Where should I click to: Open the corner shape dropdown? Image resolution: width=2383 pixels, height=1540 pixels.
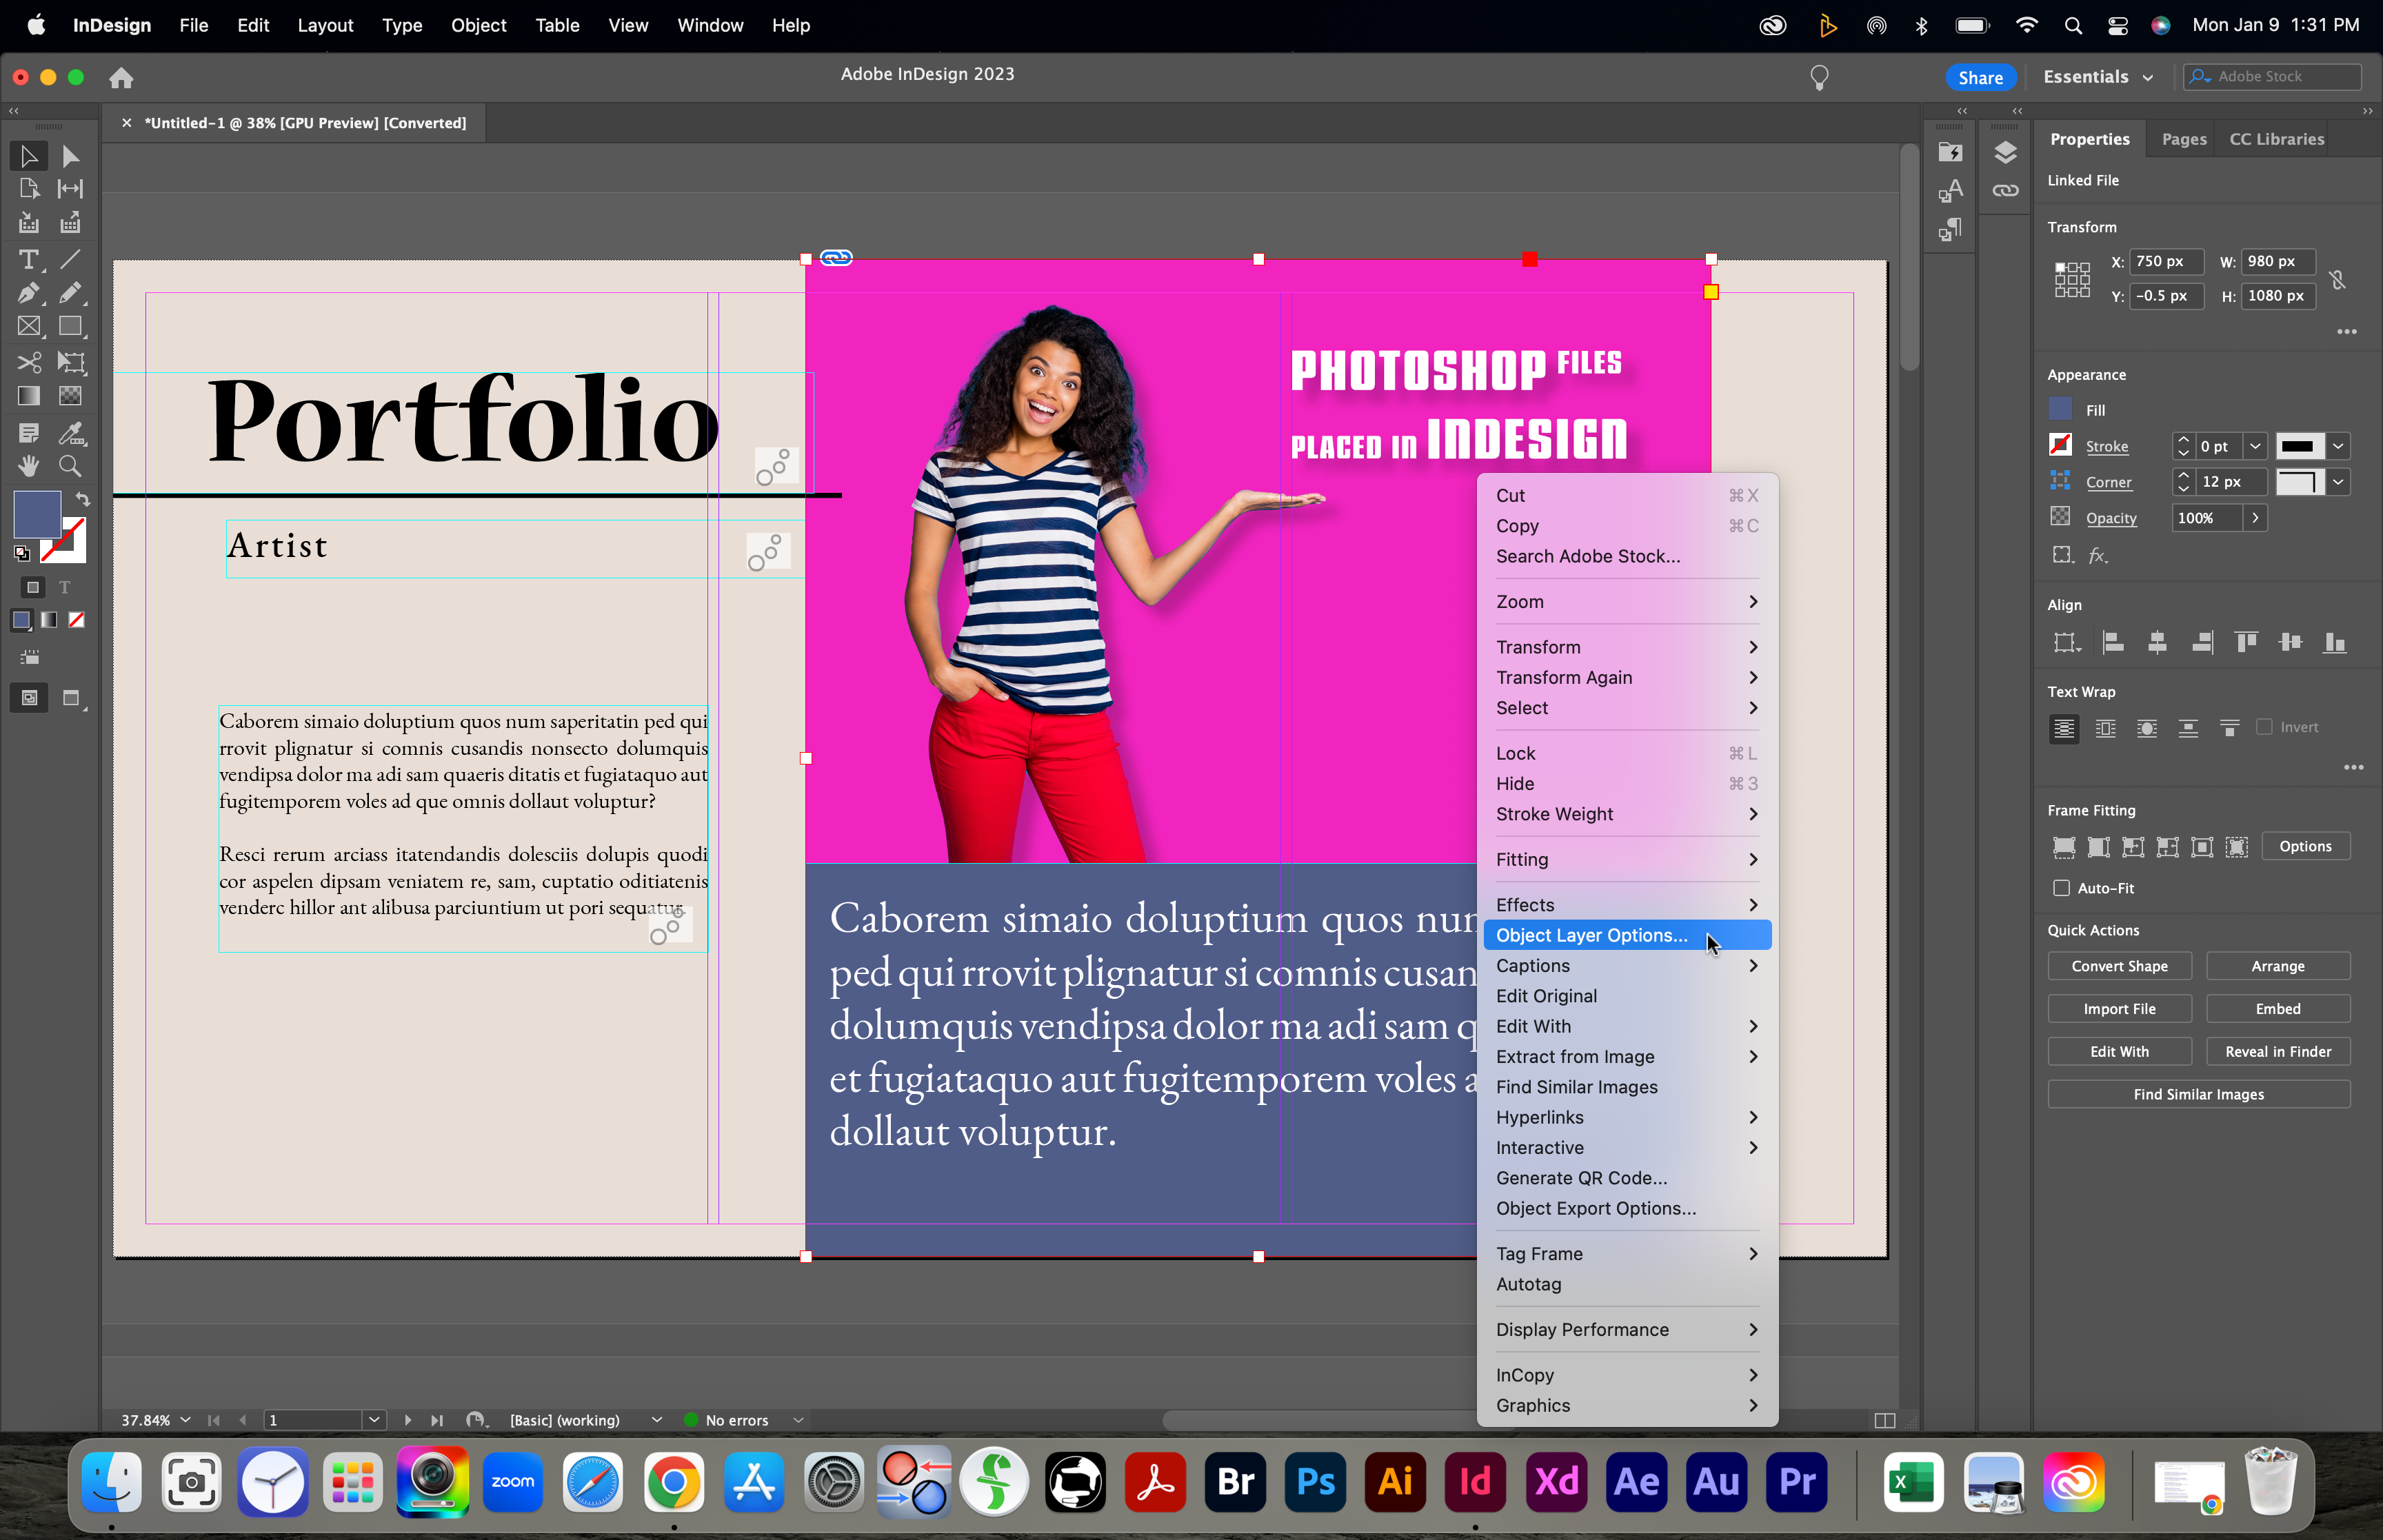click(2338, 482)
